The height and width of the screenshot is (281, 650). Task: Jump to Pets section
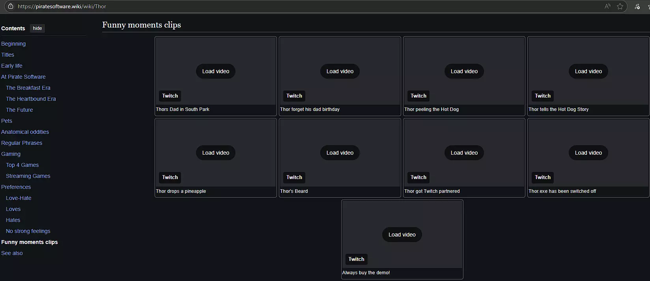(x=7, y=121)
